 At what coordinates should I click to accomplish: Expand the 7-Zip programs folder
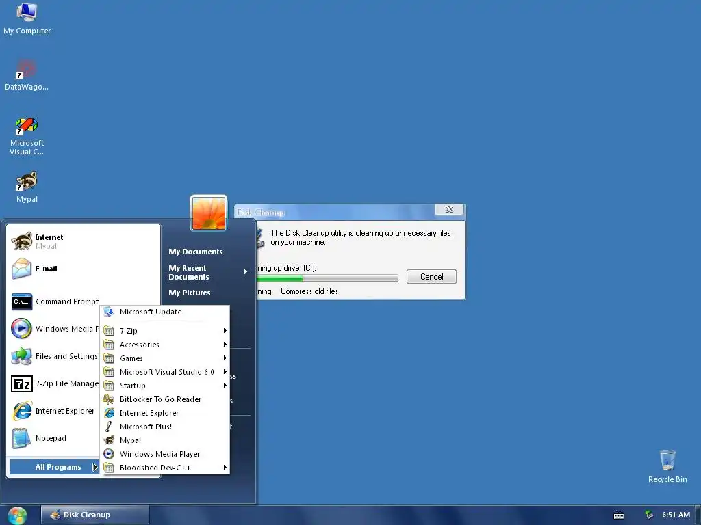click(x=164, y=331)
